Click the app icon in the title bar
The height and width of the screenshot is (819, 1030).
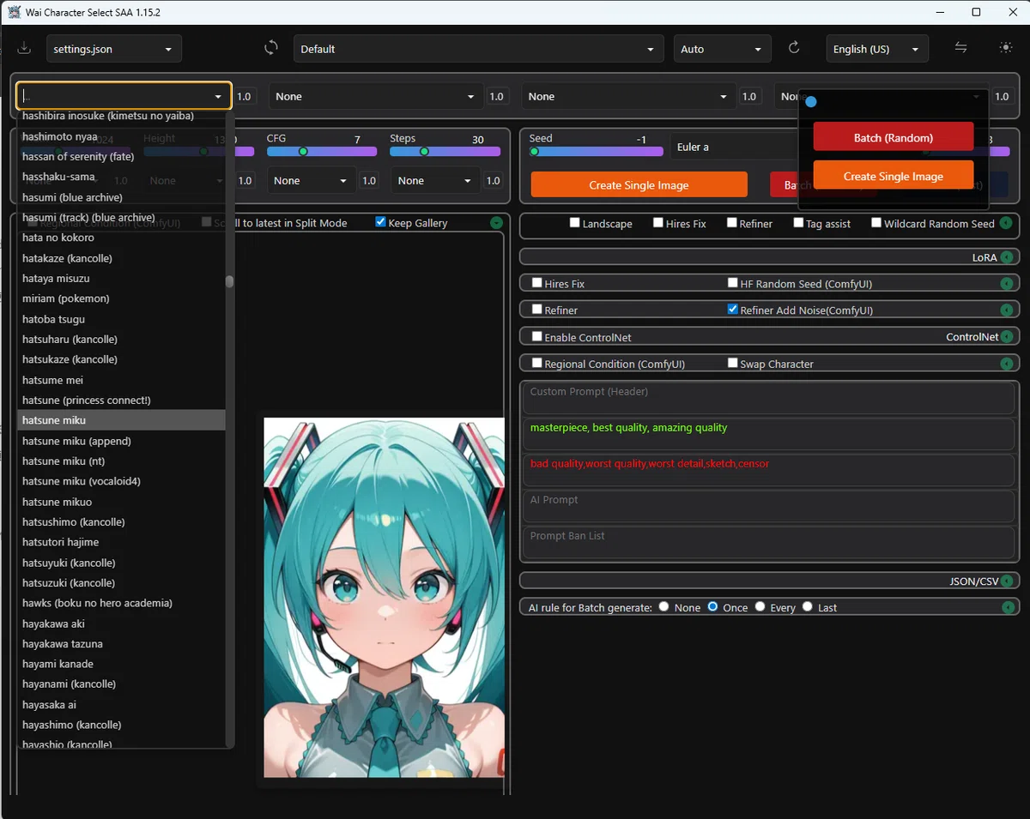[15, 12]
